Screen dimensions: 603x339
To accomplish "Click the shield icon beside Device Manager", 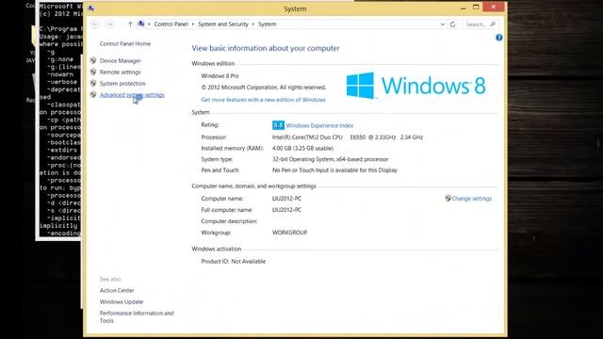I will [x=93, y=60].
